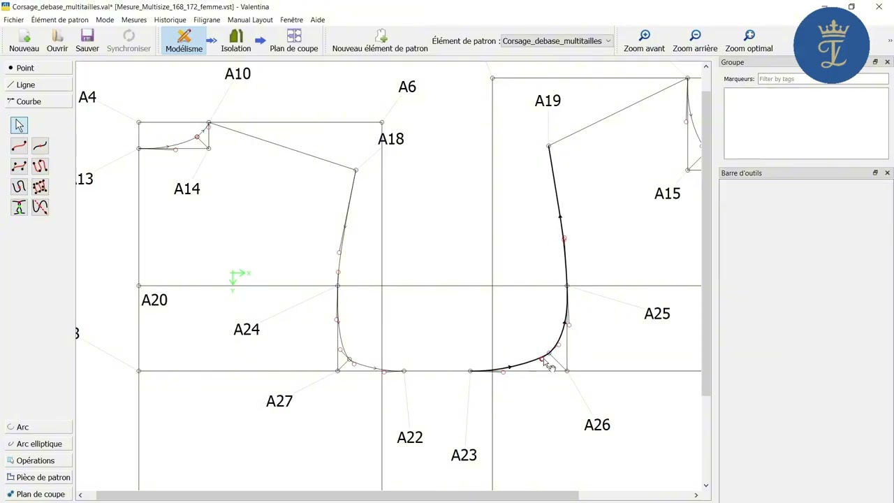
Task: Close the Groupe panel
Action: pos(887,62)
